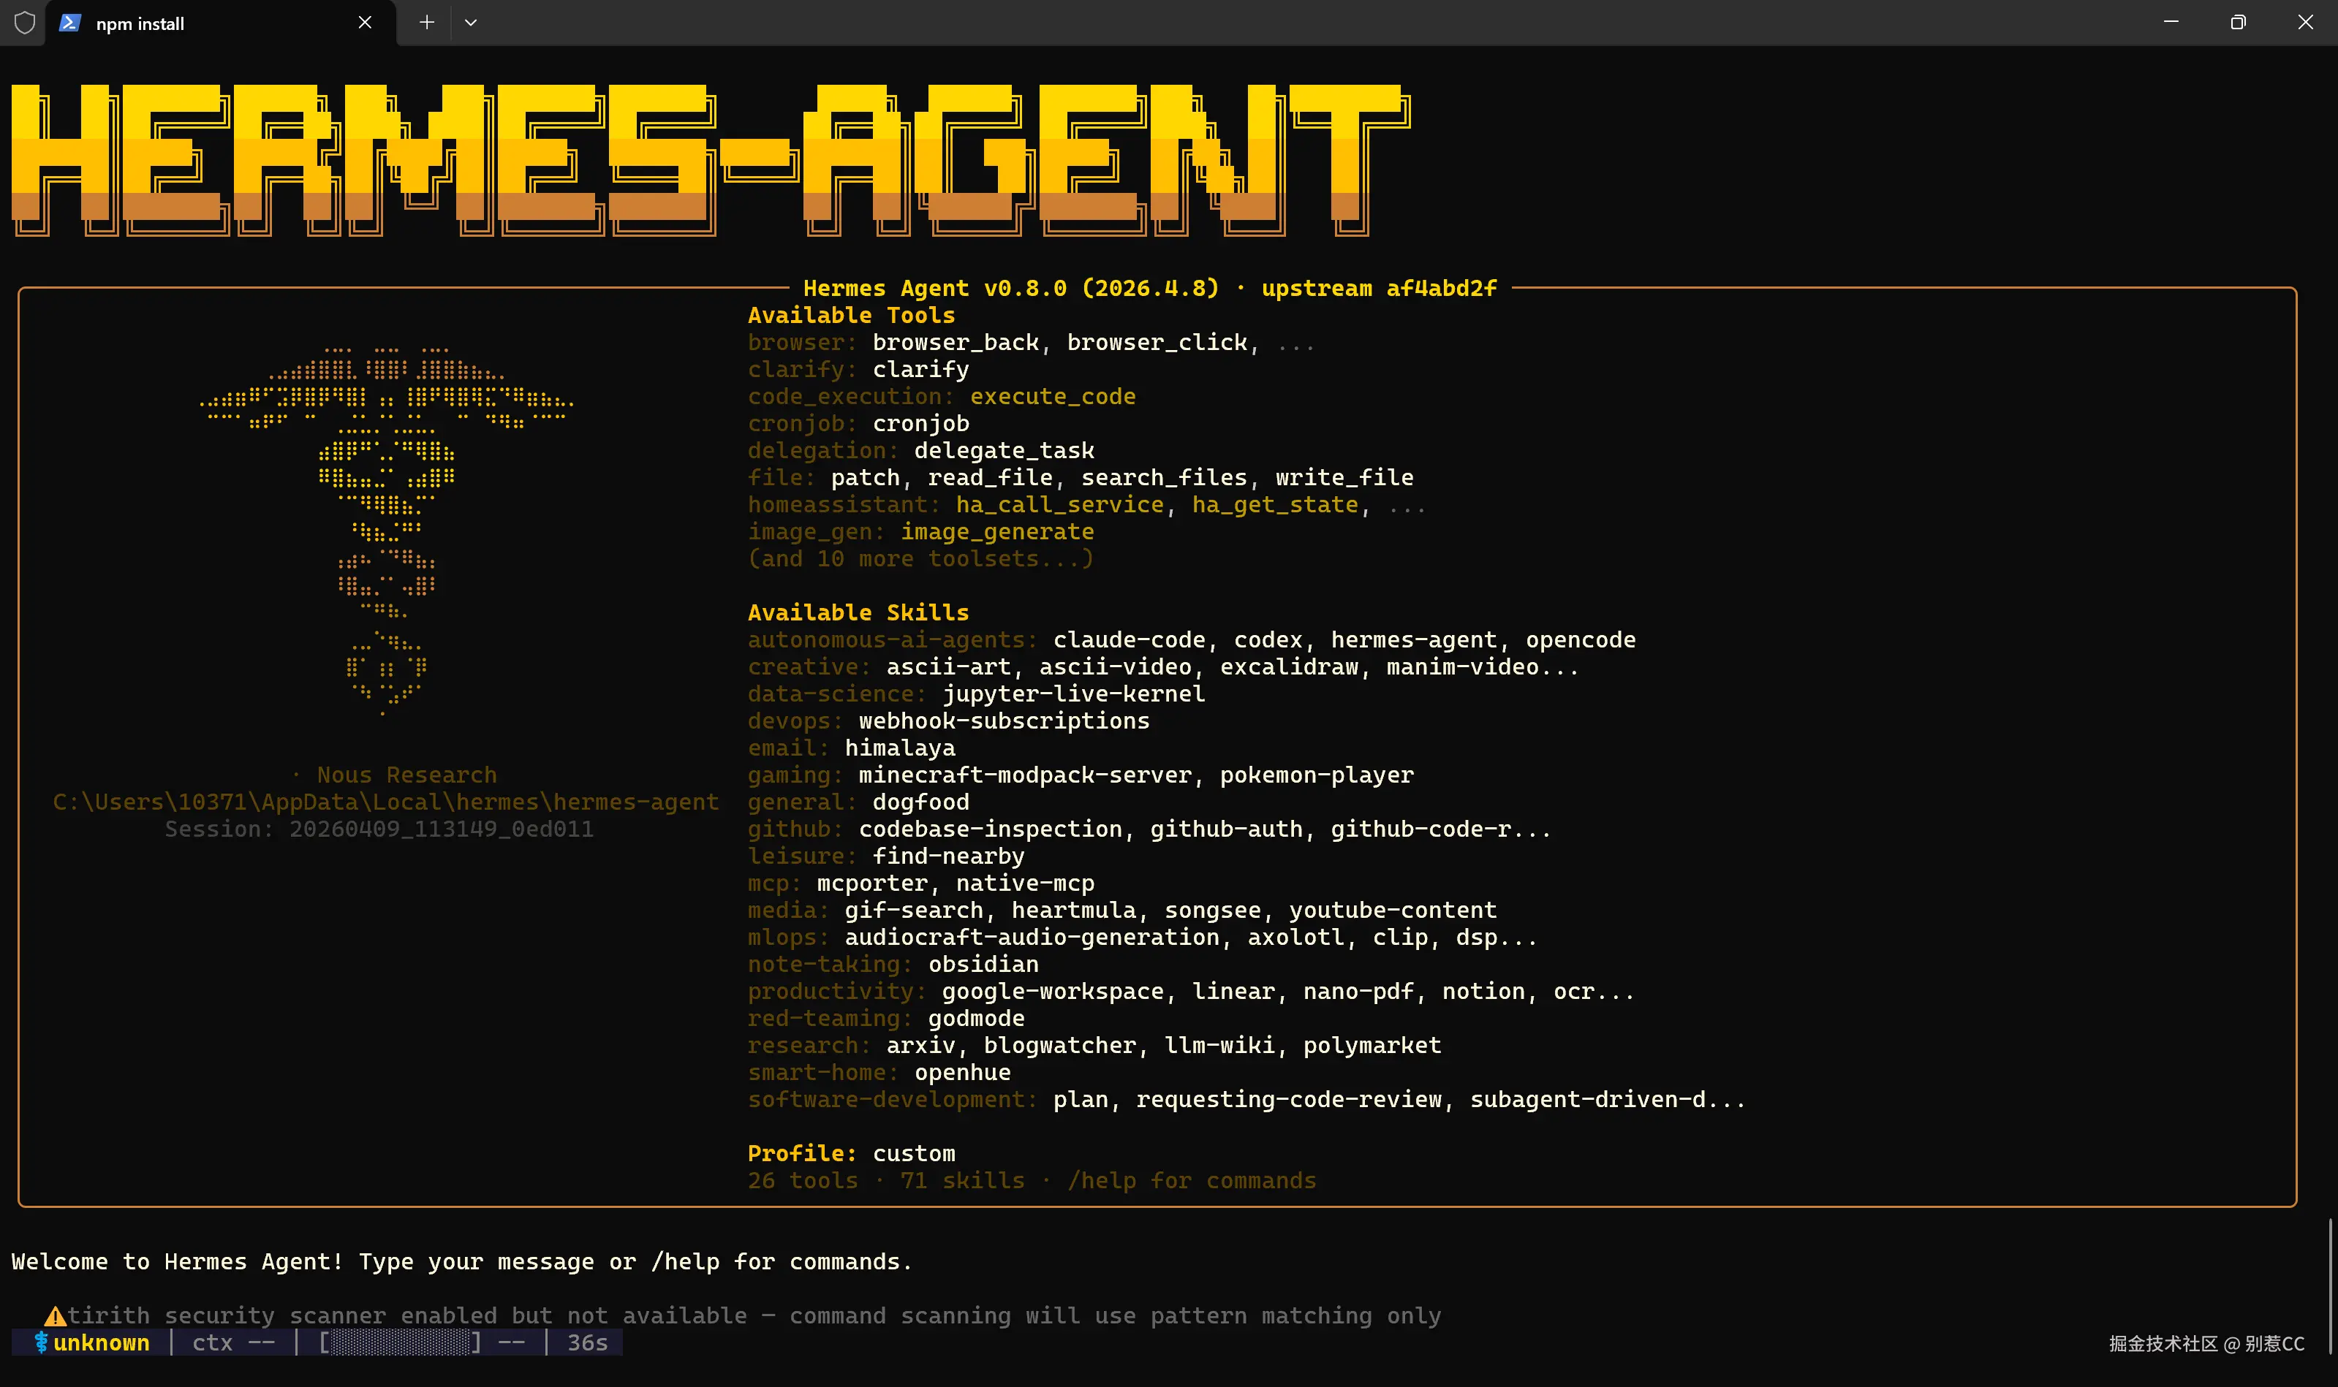The image size is (2338, 1387).
Task: Maximize the terminal window
Action: pos(2237,23)
